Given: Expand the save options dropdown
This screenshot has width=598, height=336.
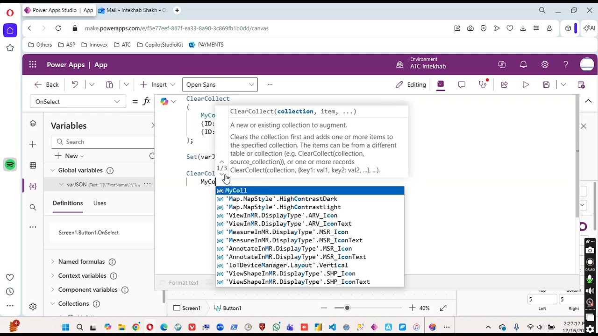Looking at the screenshot, I should pos(563,84).
